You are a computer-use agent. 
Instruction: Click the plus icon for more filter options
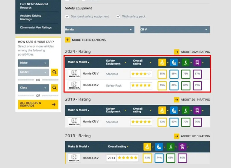[x=68, y=40]
